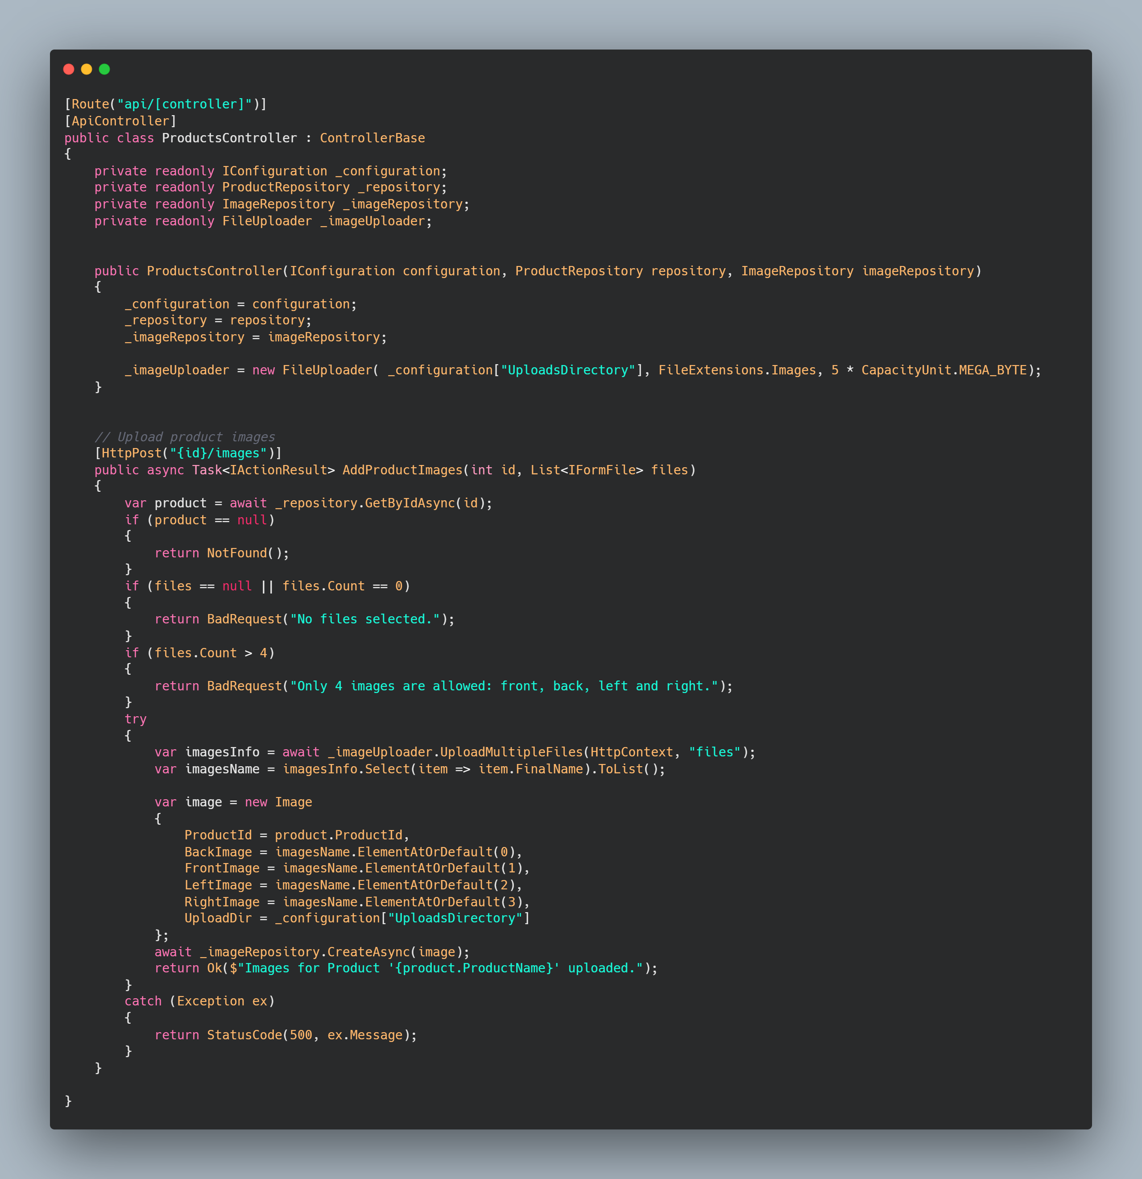Click the Upload product images comment
This screenshot has width=1142, height=1179.
pyautogui.click(x=185, y=437)
